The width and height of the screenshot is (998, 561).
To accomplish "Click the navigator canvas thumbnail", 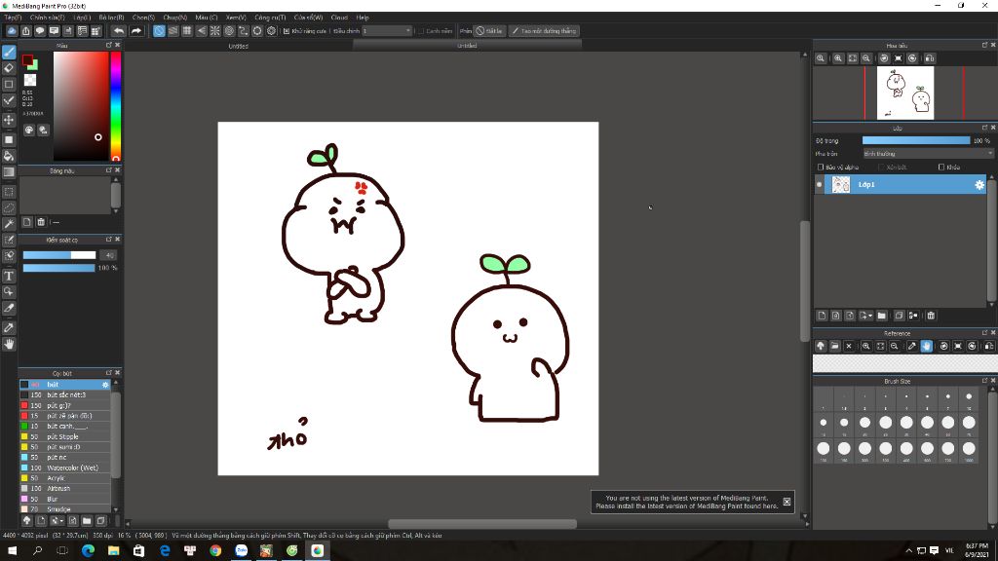I will click(x=905, y=93).
